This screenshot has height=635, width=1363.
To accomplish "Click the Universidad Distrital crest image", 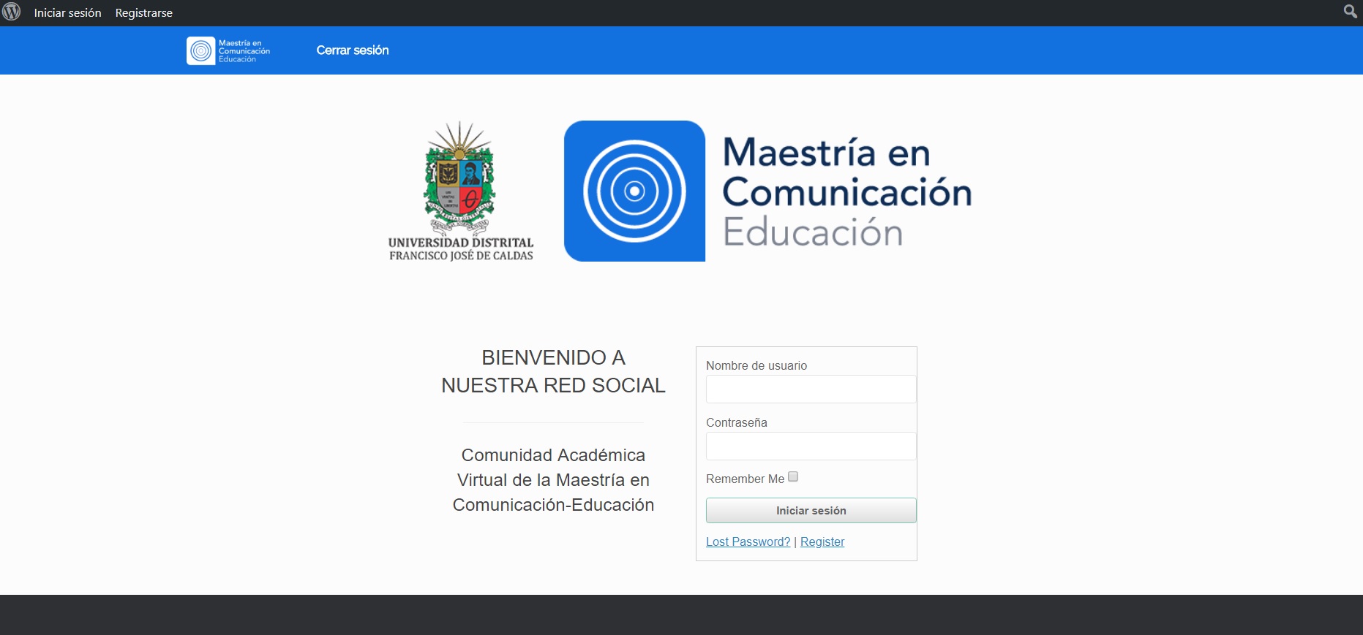I will (461, 191).
